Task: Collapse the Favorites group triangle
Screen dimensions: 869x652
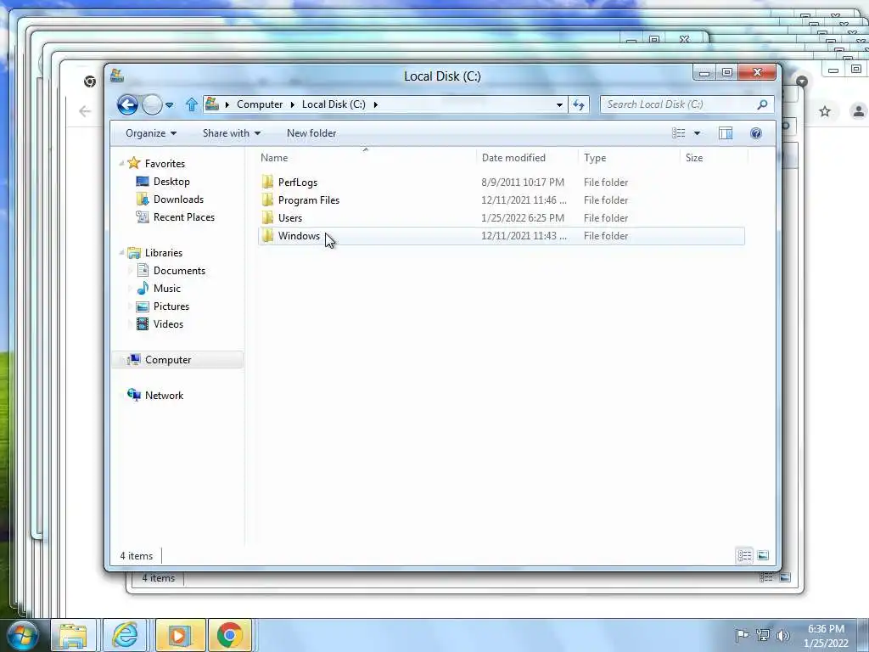Action: [121, 163]
